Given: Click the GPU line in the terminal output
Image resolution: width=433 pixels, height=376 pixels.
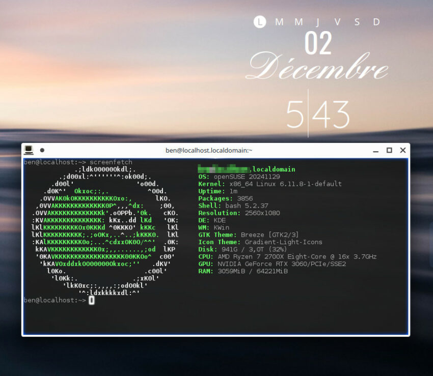Looking at the screenshot, I should pos(272,264).
